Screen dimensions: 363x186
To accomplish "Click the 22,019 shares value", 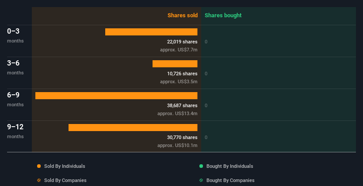I will (x=182, y=42).
